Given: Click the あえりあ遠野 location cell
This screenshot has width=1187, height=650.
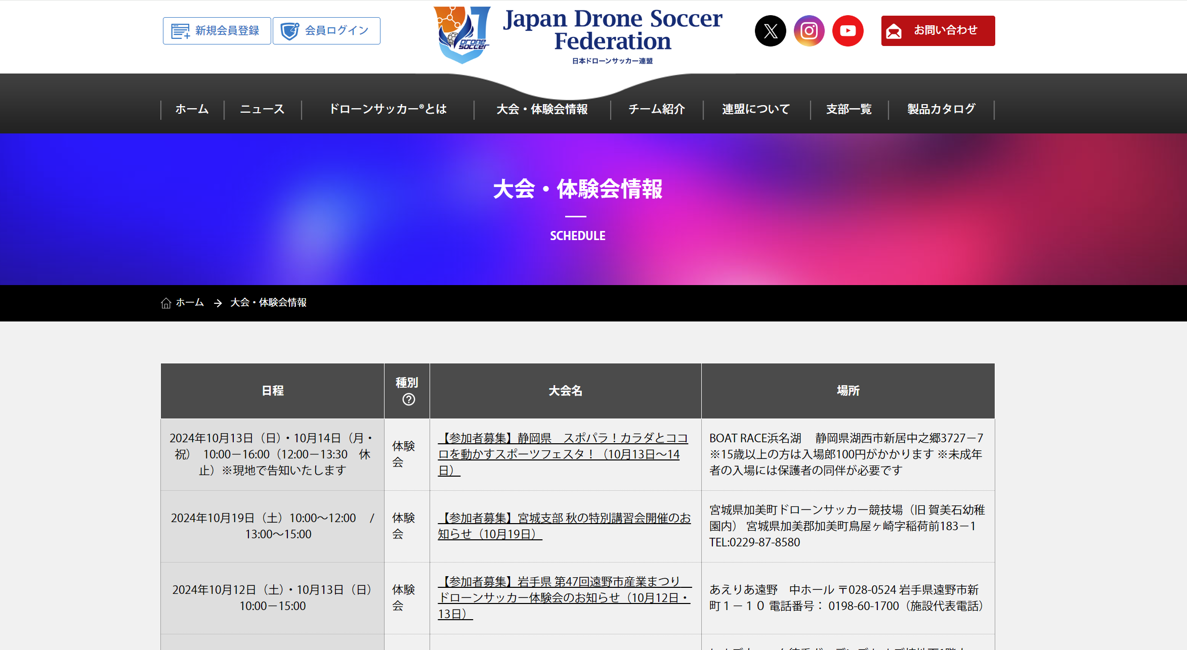Looking at the screenshot, I should tap(848, 598).
